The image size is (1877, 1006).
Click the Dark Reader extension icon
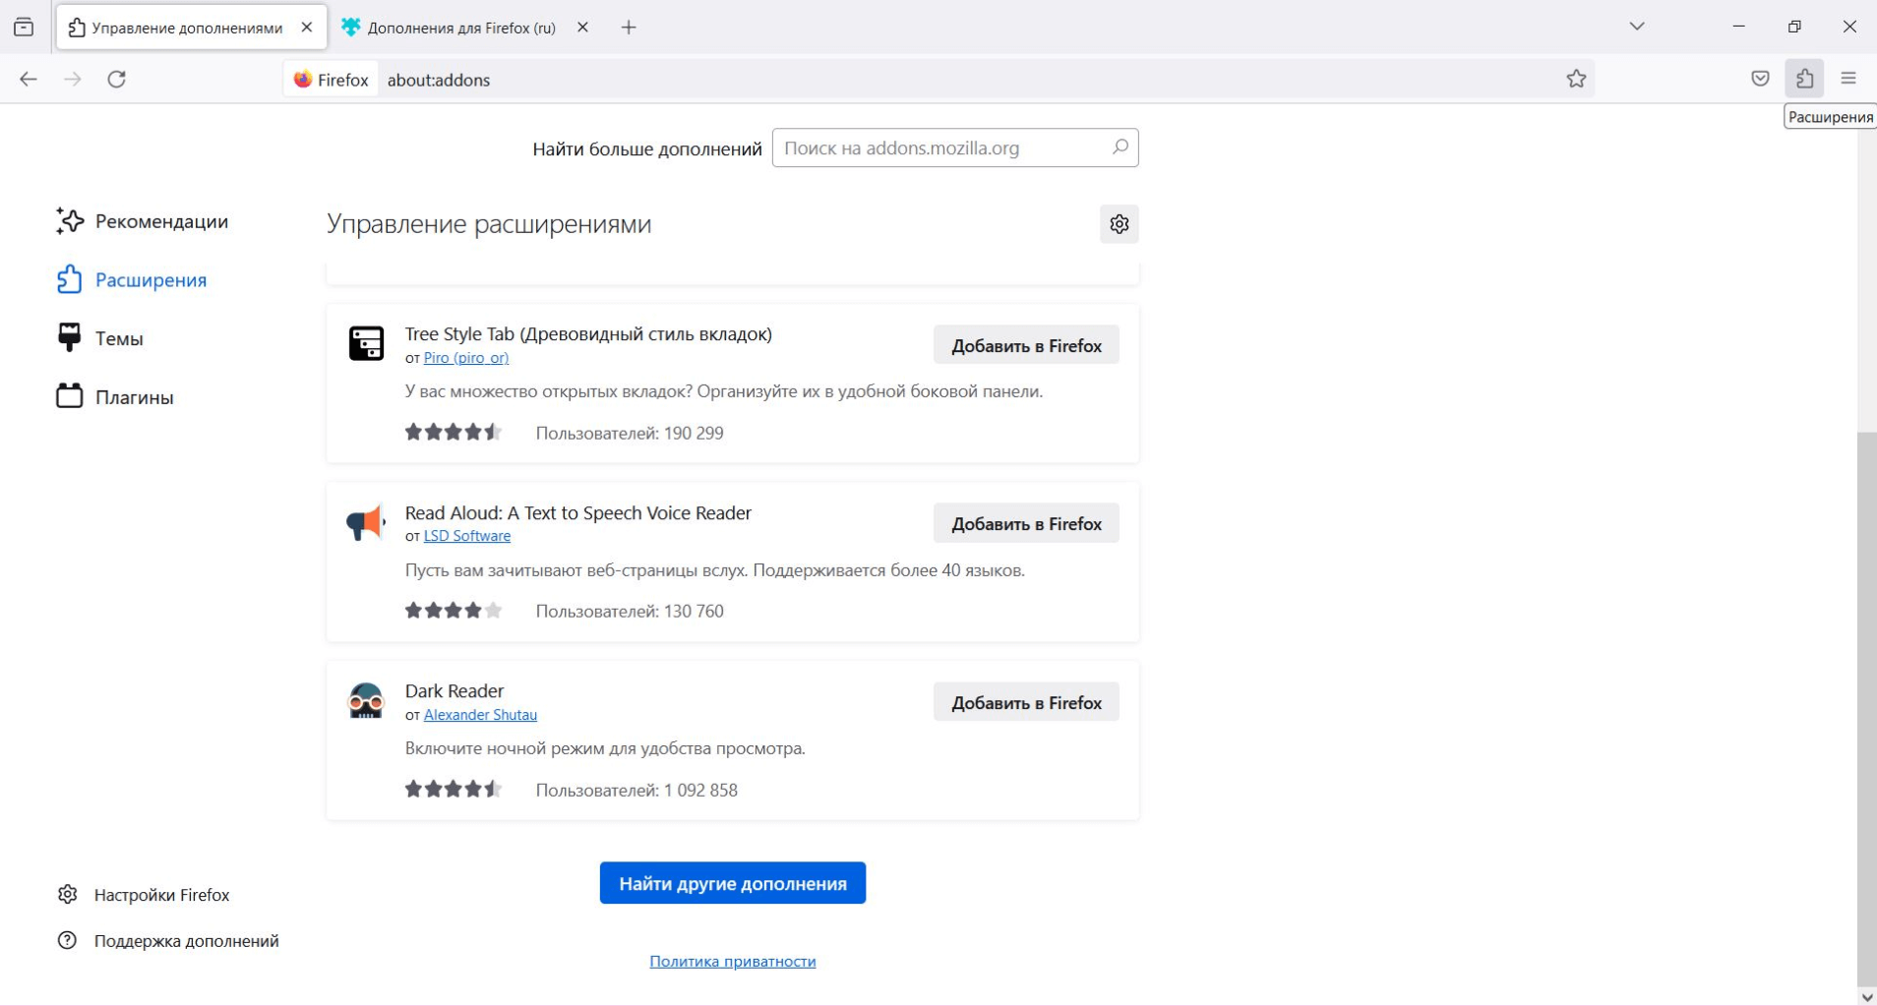[366, 701]
